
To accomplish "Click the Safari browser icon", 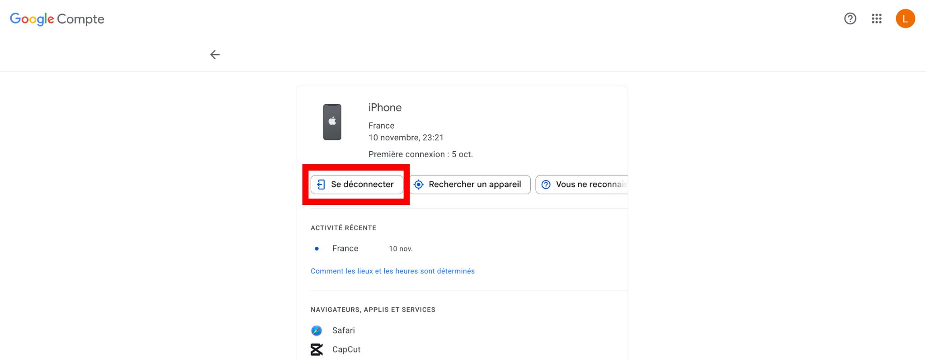I will pos(317,331).
